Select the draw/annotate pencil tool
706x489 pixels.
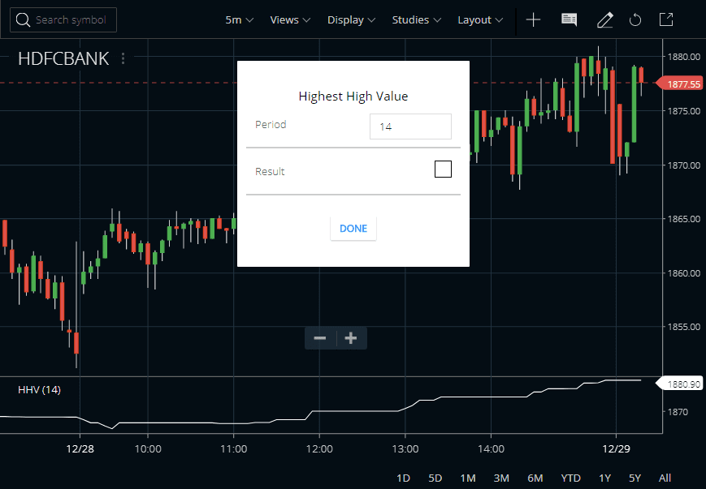coord(604,19)
